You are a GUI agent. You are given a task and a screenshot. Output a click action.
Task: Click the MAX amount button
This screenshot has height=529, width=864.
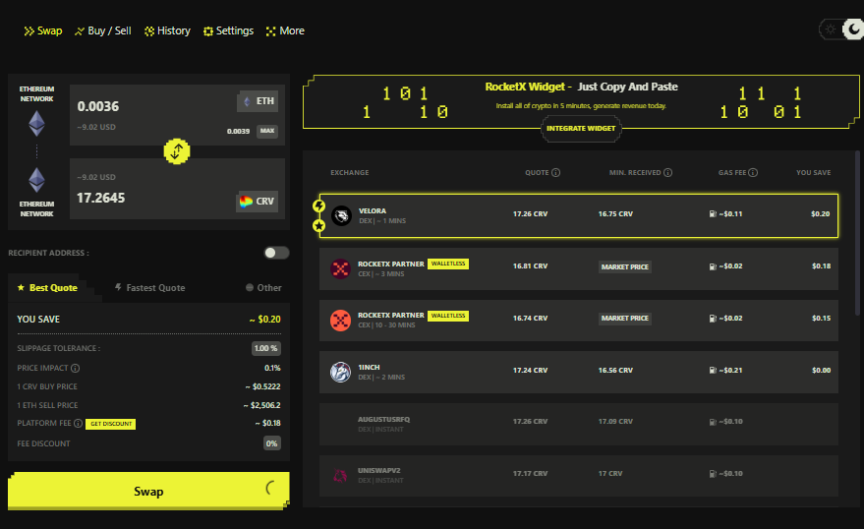(267, 131)
